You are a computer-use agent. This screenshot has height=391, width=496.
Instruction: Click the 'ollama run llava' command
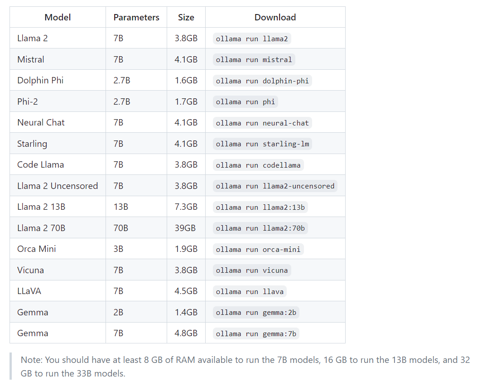250,291
